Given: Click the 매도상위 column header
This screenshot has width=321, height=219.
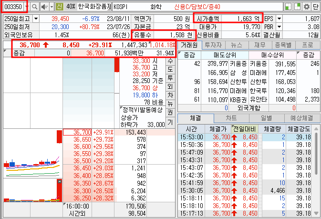Looking at the screenshot, I should [225, 55].
